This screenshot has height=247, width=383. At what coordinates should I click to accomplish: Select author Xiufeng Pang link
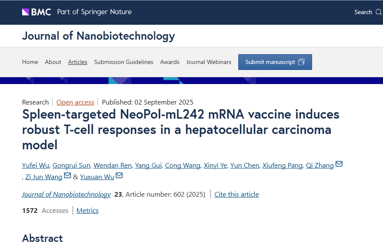[282, 166]
